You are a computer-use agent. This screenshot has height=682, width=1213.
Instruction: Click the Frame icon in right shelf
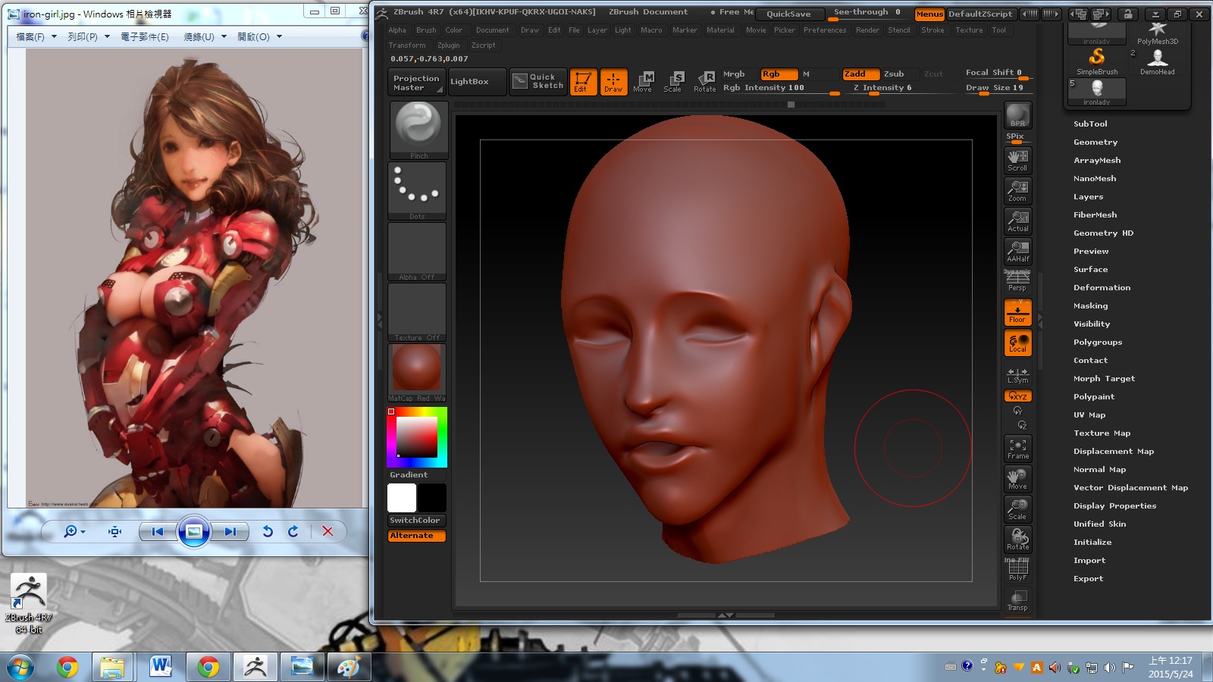click(x=1018, y=449)
